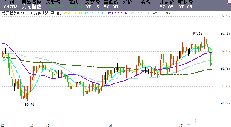Click the 96.74 low price annotation

[x=29, y=105]
